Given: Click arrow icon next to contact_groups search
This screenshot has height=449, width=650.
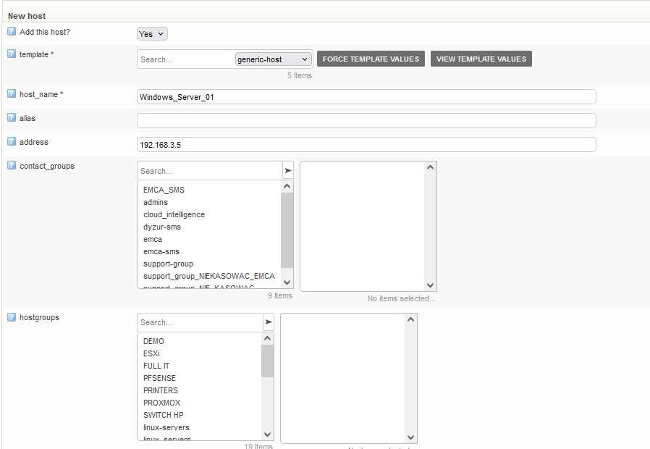Looking at the screenshot, I should [x=288, y=171].
